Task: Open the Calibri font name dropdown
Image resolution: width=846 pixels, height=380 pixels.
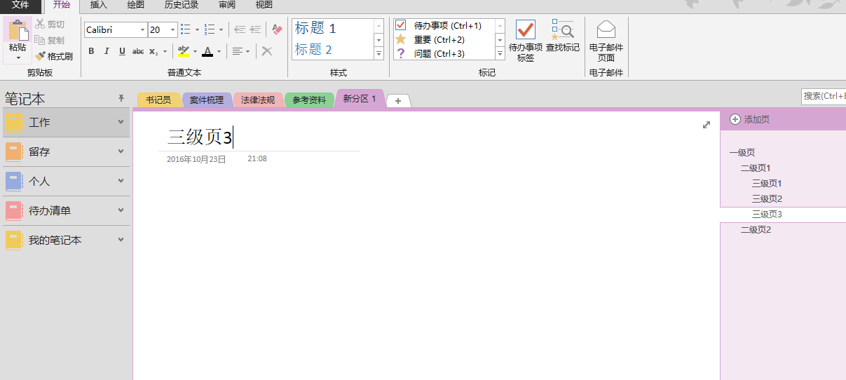Action: pos(143,29)
